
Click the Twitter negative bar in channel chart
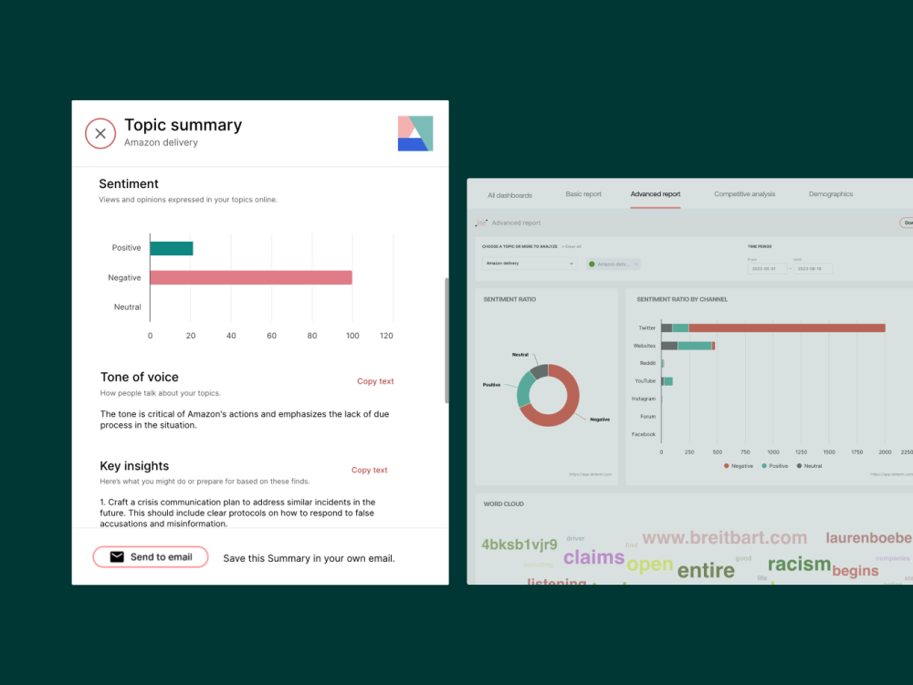point(787,328)
